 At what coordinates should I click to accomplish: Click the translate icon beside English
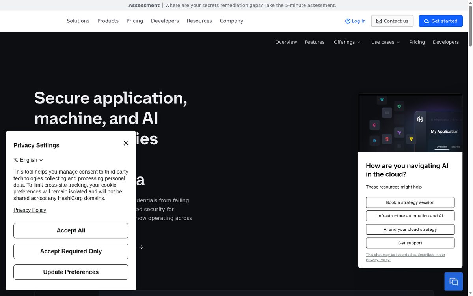coord(16,160)
